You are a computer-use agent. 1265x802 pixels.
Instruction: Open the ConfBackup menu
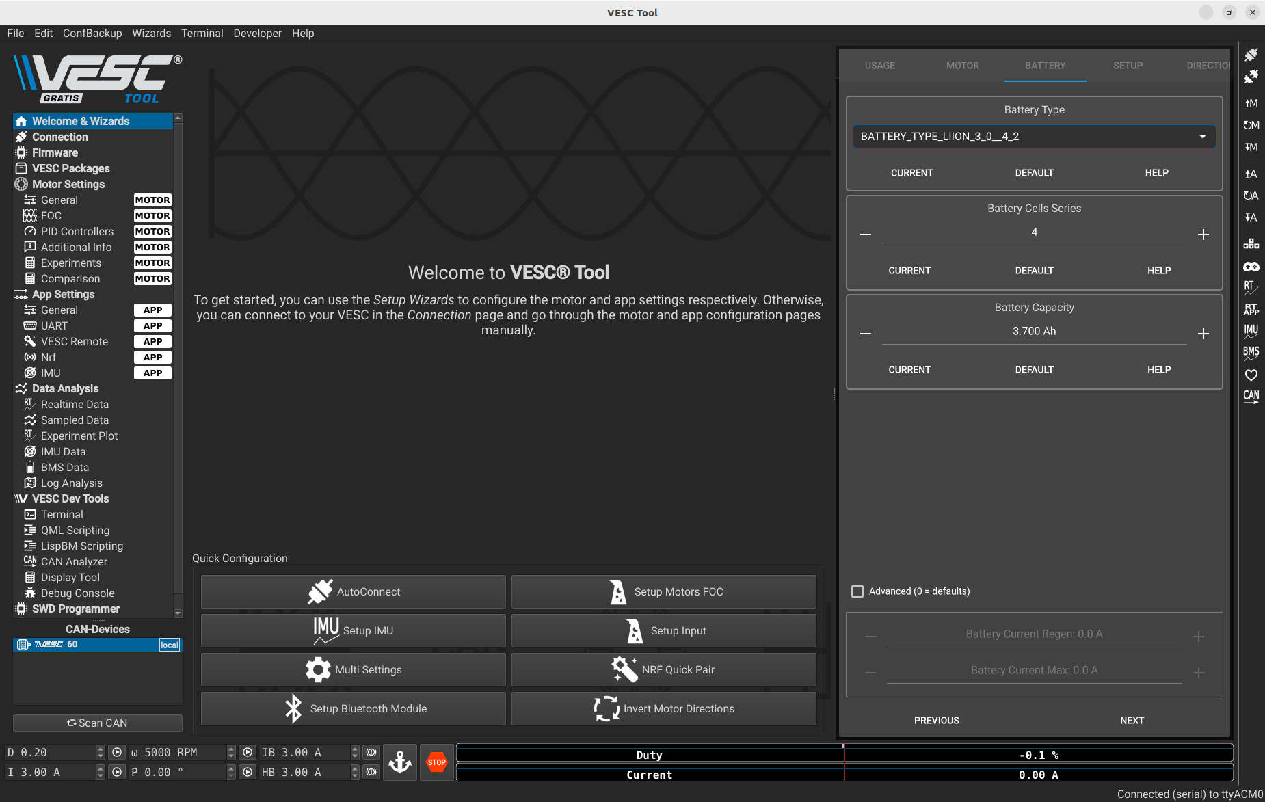point(92,33)
